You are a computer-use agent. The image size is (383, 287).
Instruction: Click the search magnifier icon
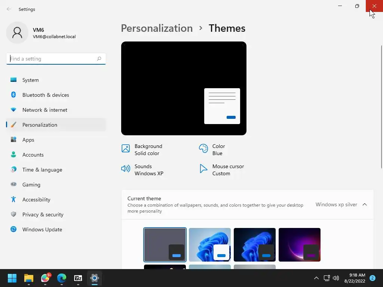[x=99, y=59]
